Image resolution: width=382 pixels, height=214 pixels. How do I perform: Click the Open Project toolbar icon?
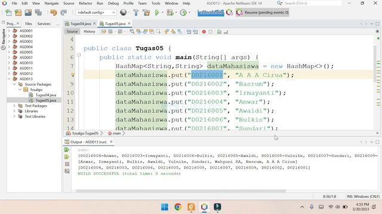28,12
